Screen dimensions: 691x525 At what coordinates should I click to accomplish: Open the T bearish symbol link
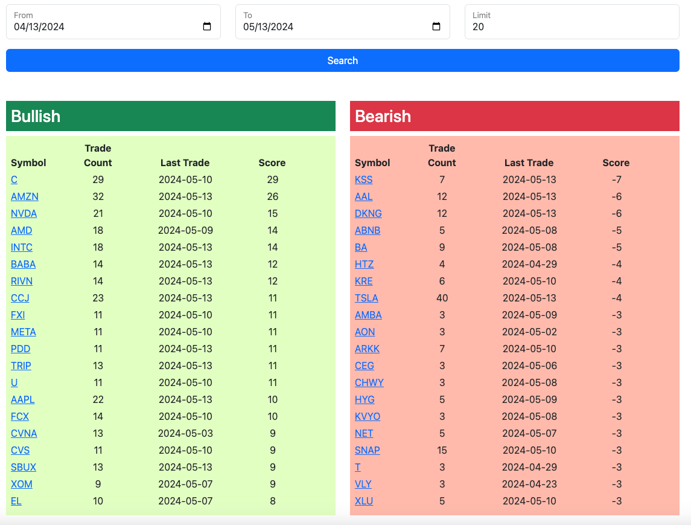coord(358,467)
